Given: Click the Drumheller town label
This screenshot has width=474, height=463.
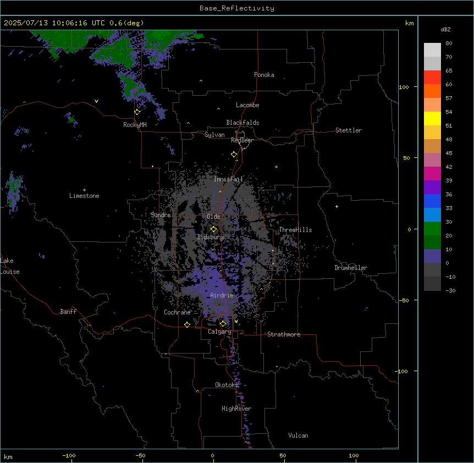Looking at the screenshot, I should point(351,268).
